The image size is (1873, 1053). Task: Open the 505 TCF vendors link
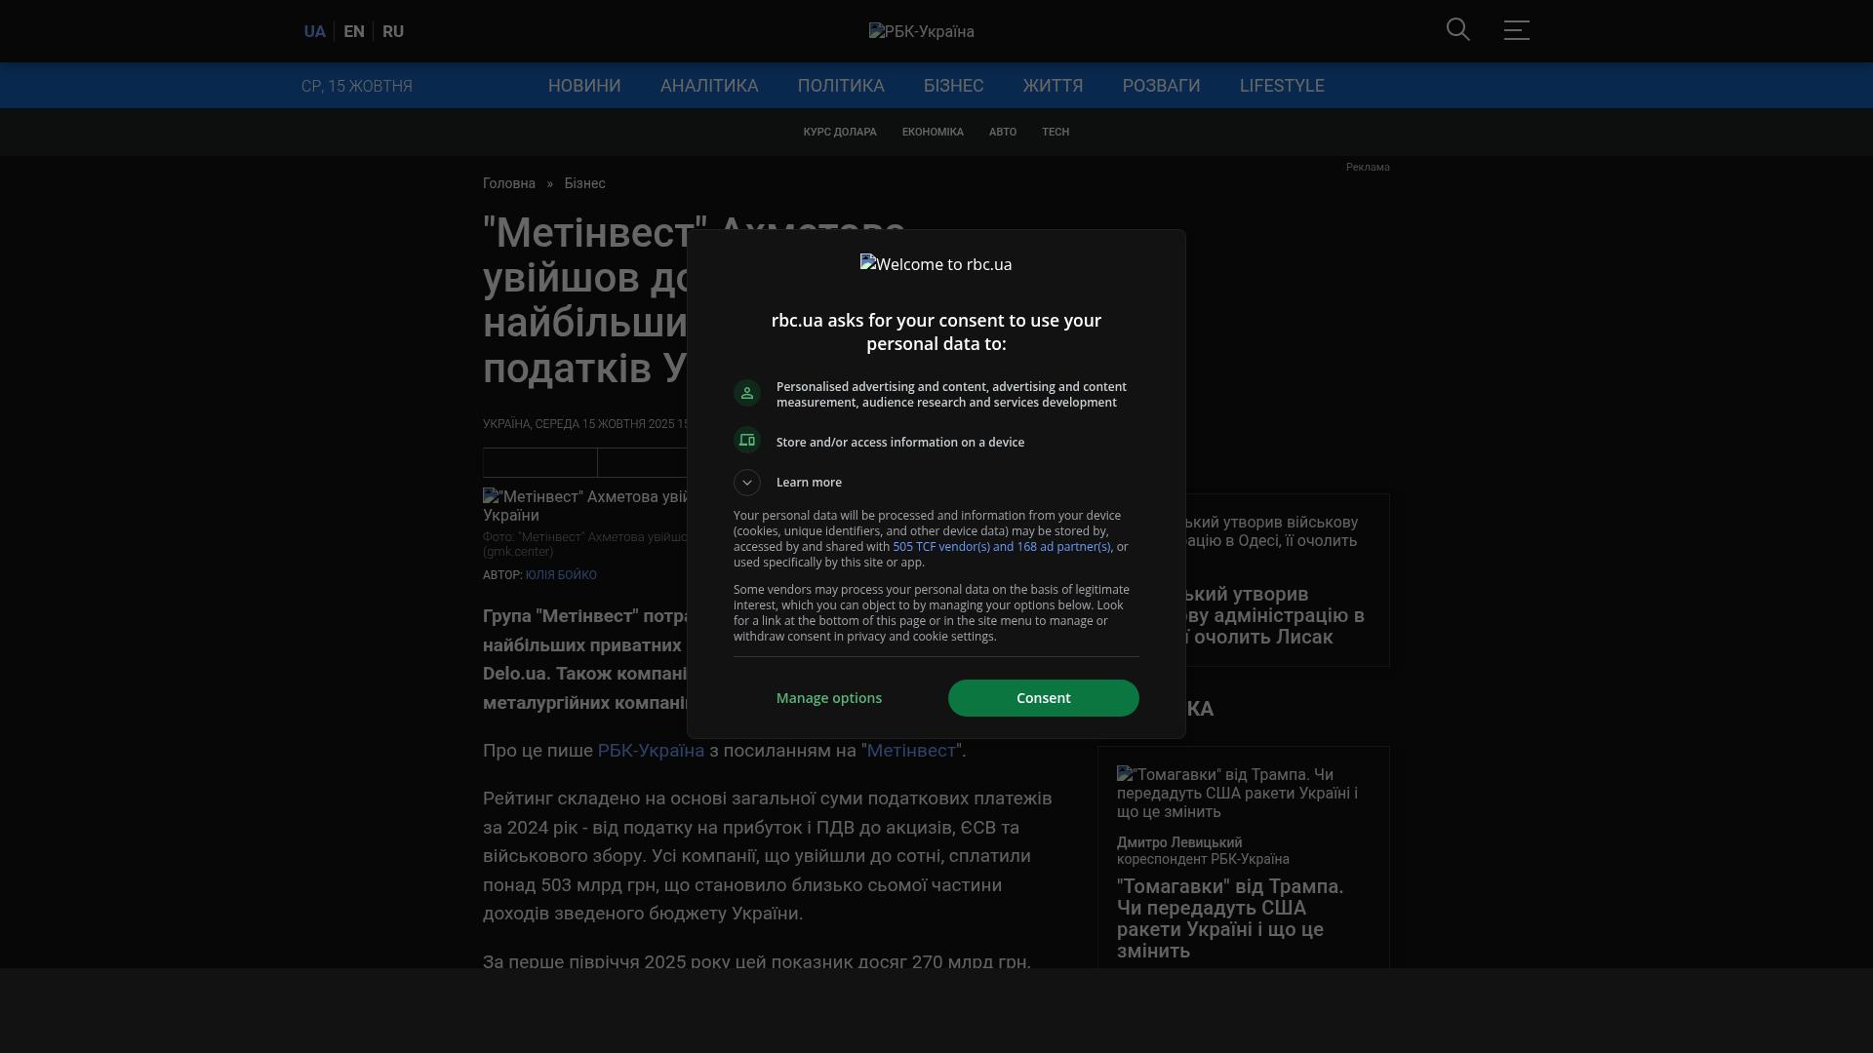point(1001,547)
